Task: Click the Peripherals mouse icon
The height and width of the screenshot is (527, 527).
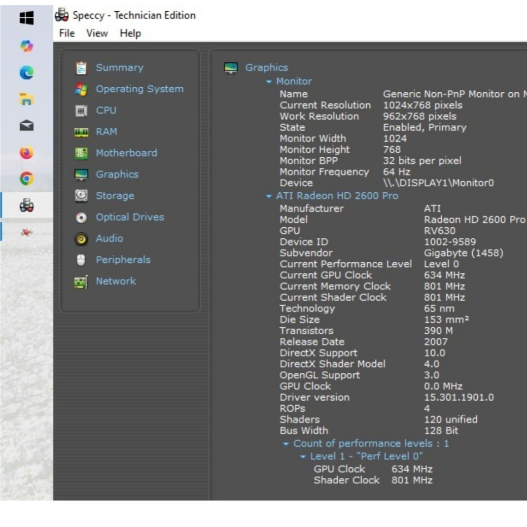Action: pyautogui.click(x=81, y=260)
